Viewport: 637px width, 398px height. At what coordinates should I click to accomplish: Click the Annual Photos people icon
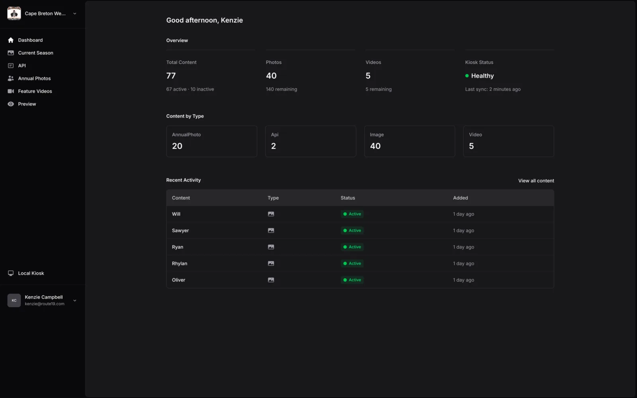click(11, 78)
